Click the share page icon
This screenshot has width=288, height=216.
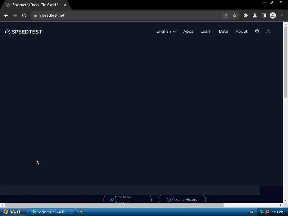point(226,16)
